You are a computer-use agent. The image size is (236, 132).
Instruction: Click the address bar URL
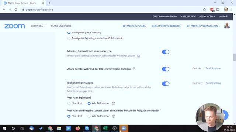click(39, 10)
